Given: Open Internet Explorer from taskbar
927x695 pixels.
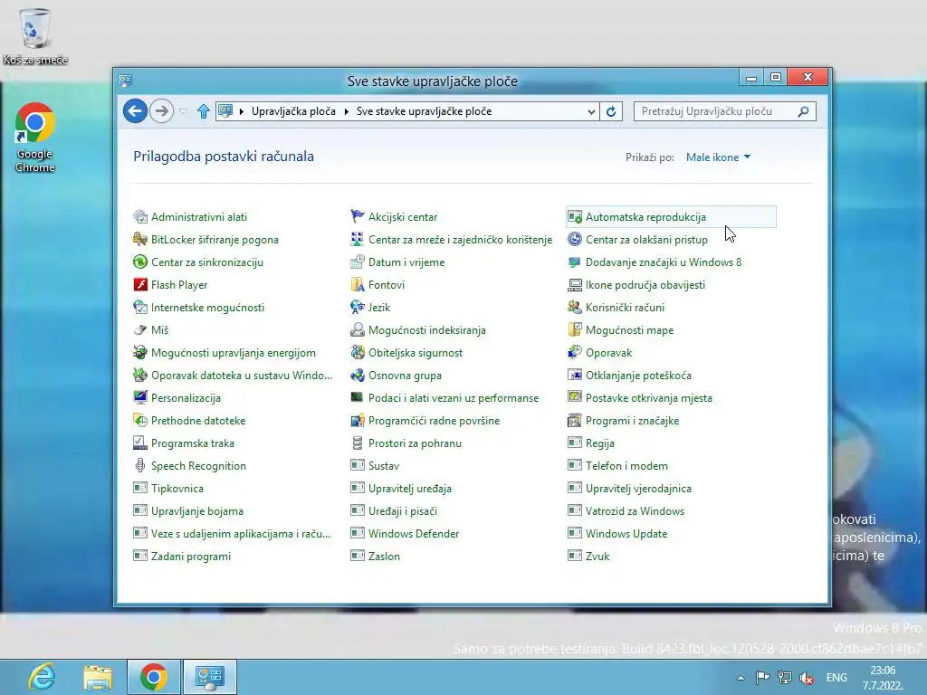Looking at the screenshot, I should [x=42, y=677].
